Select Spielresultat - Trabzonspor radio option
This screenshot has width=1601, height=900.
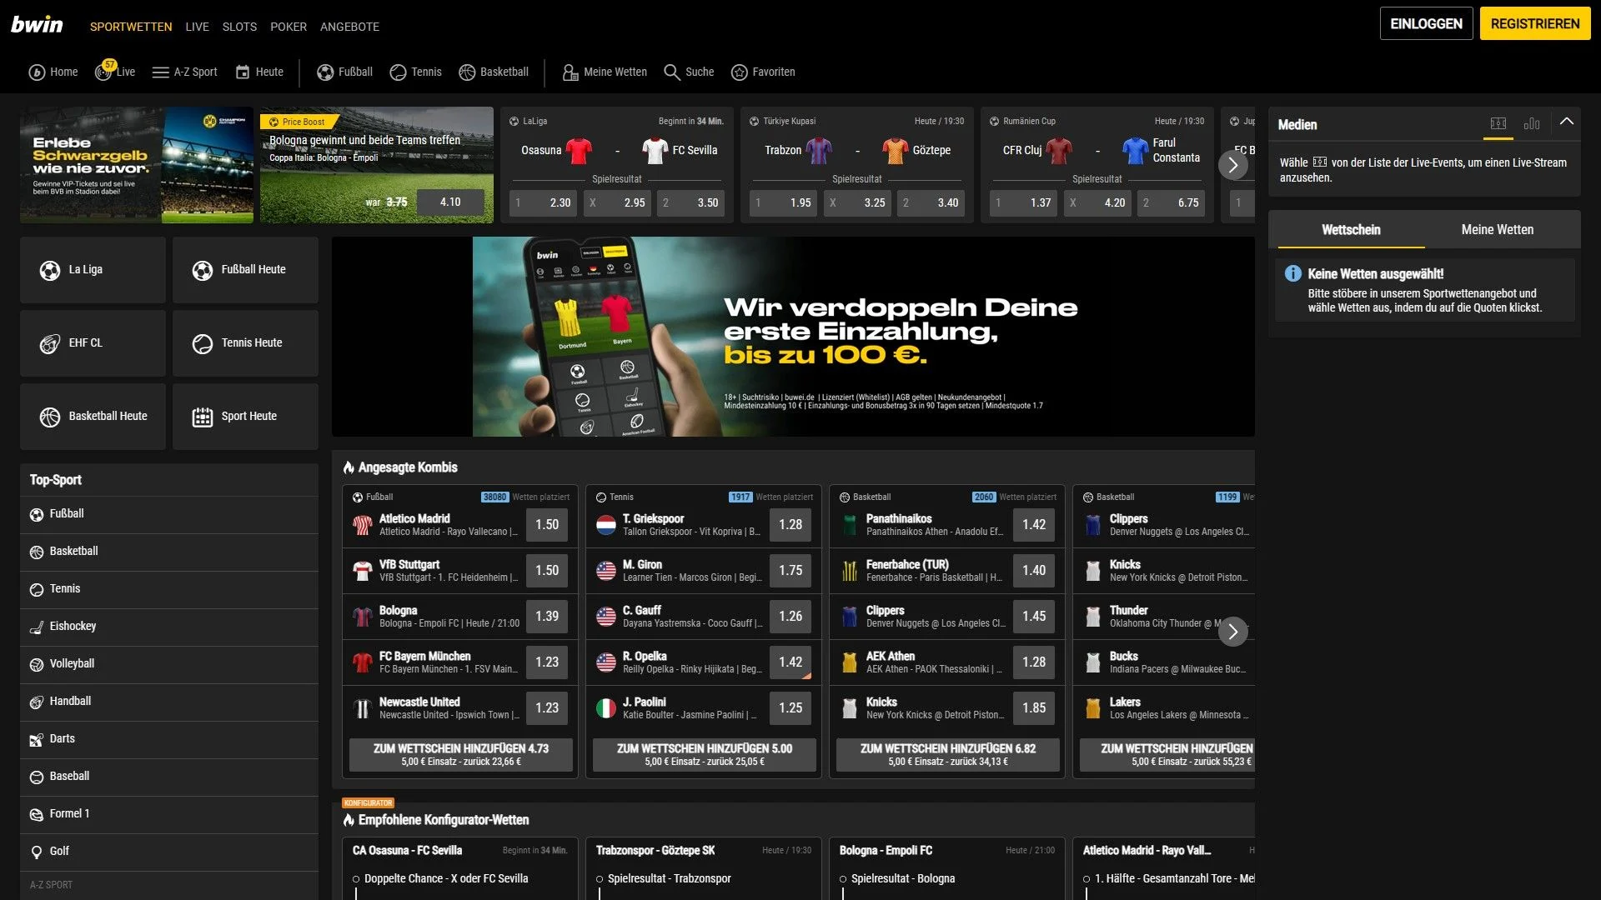click(600, 879)
